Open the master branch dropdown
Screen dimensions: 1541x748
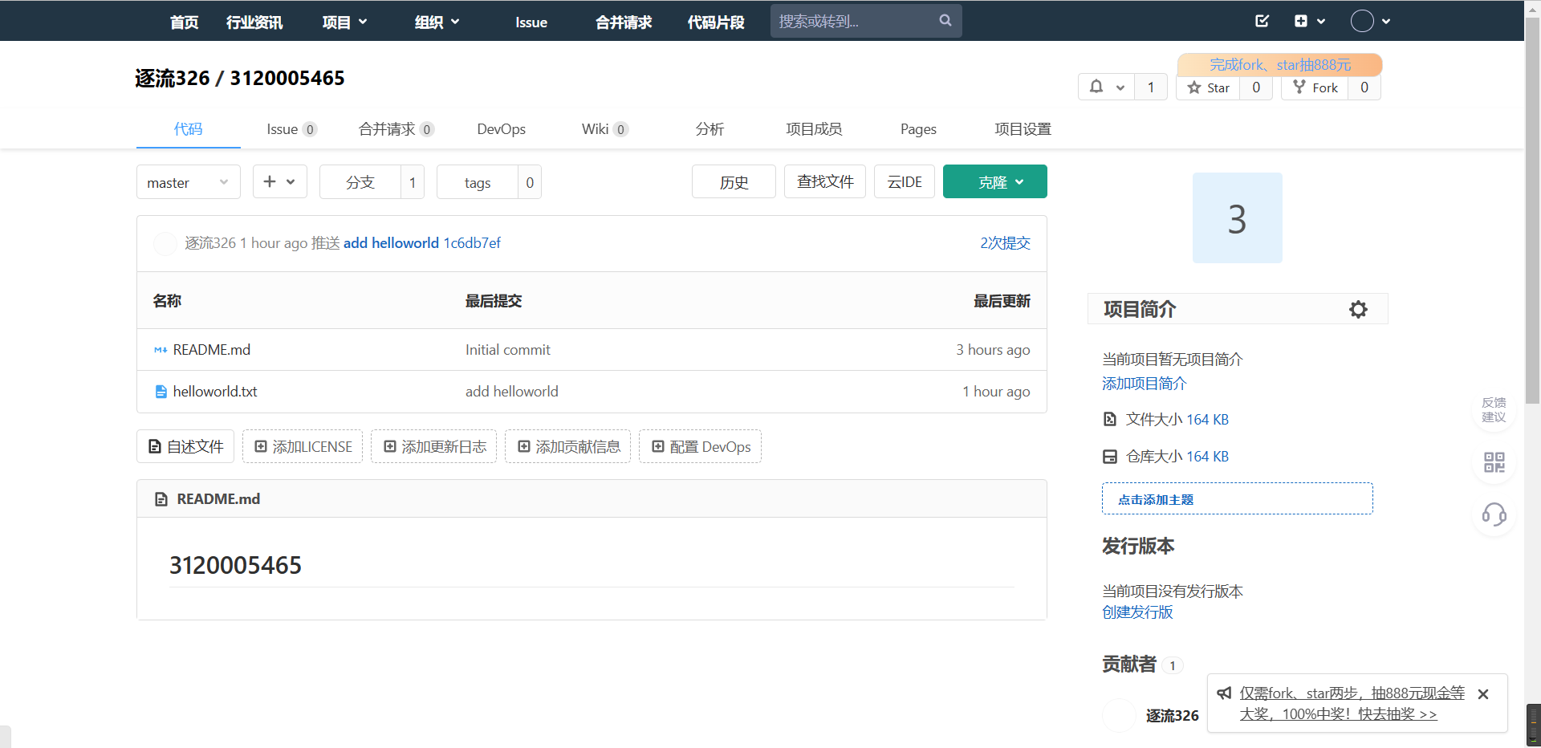(189, 182)
